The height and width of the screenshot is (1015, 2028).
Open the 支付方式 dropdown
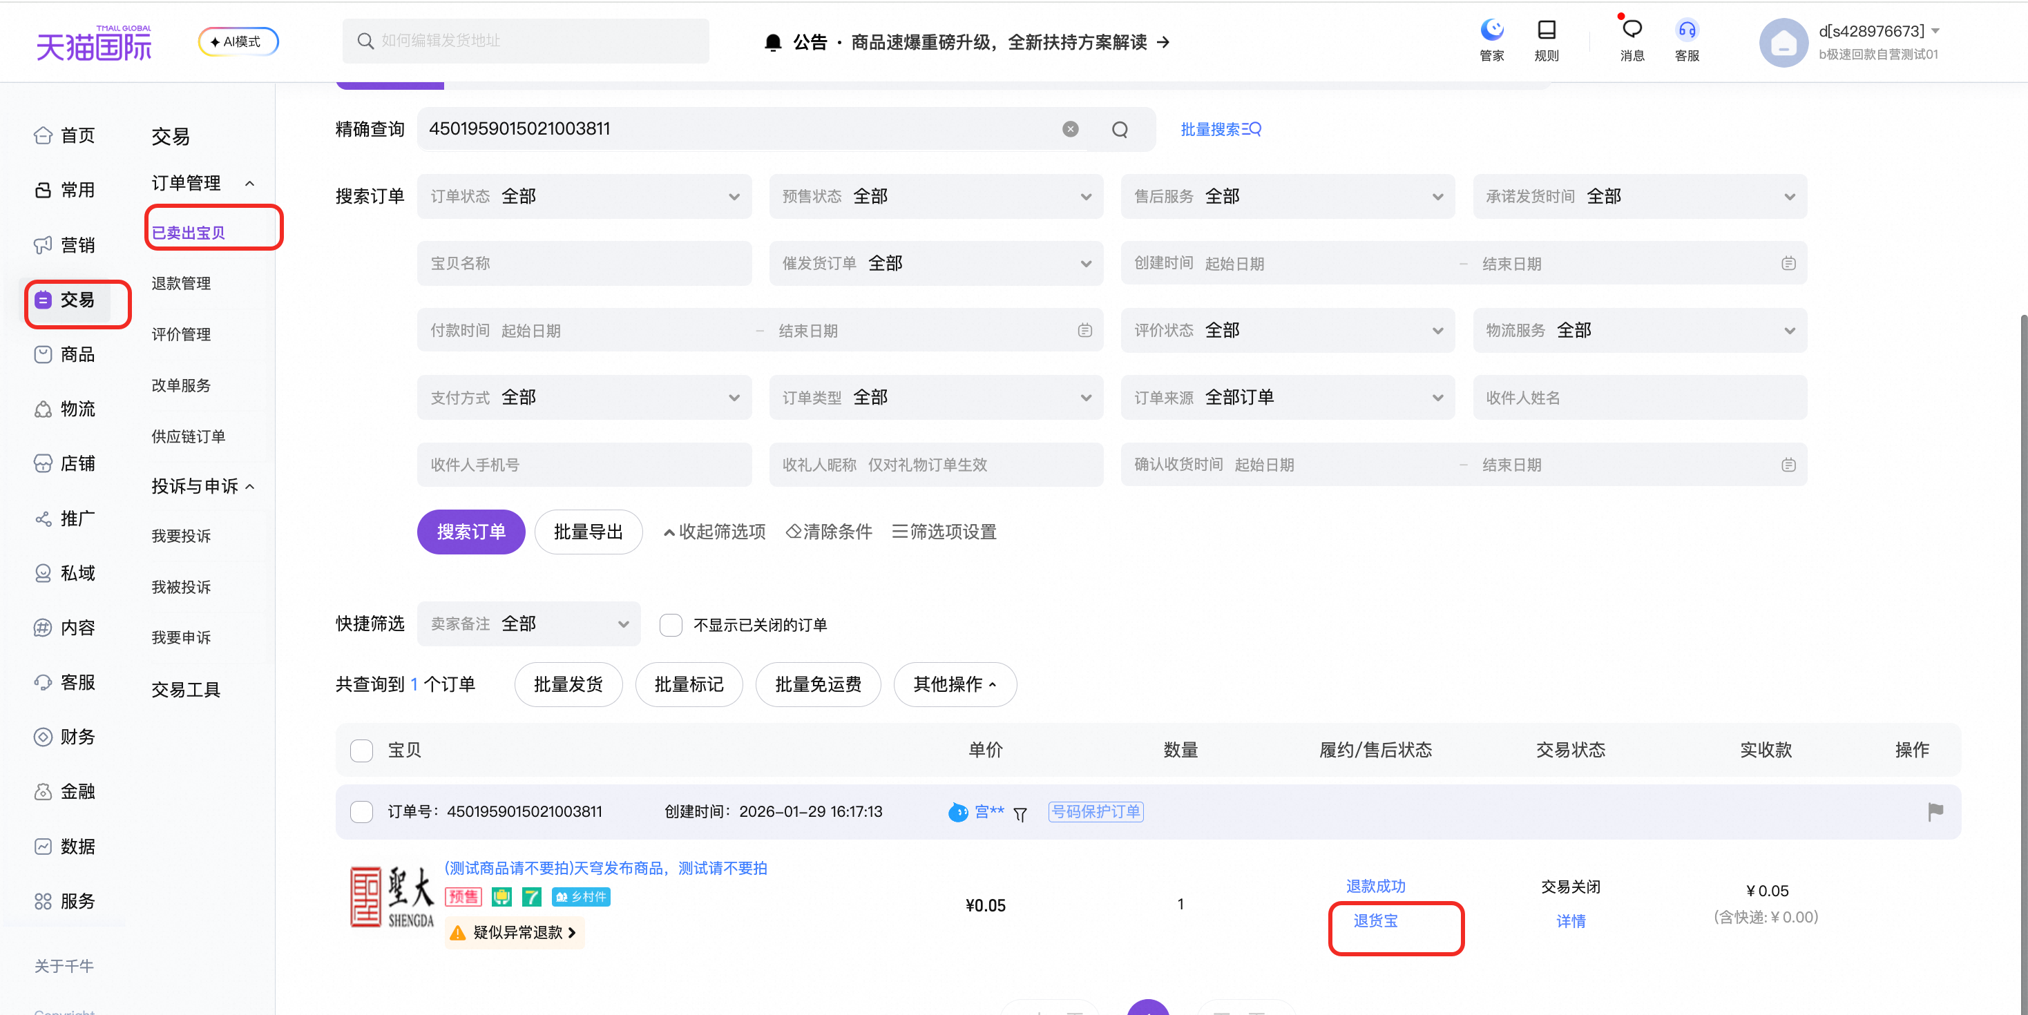[584, 397]
